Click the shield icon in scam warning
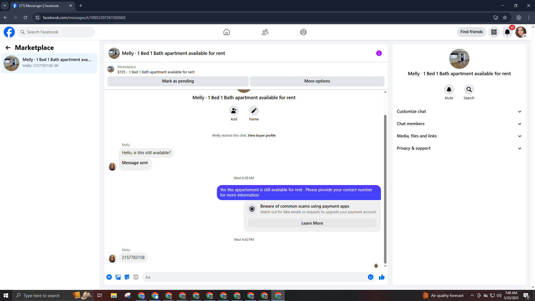 (x=252, y=209)
